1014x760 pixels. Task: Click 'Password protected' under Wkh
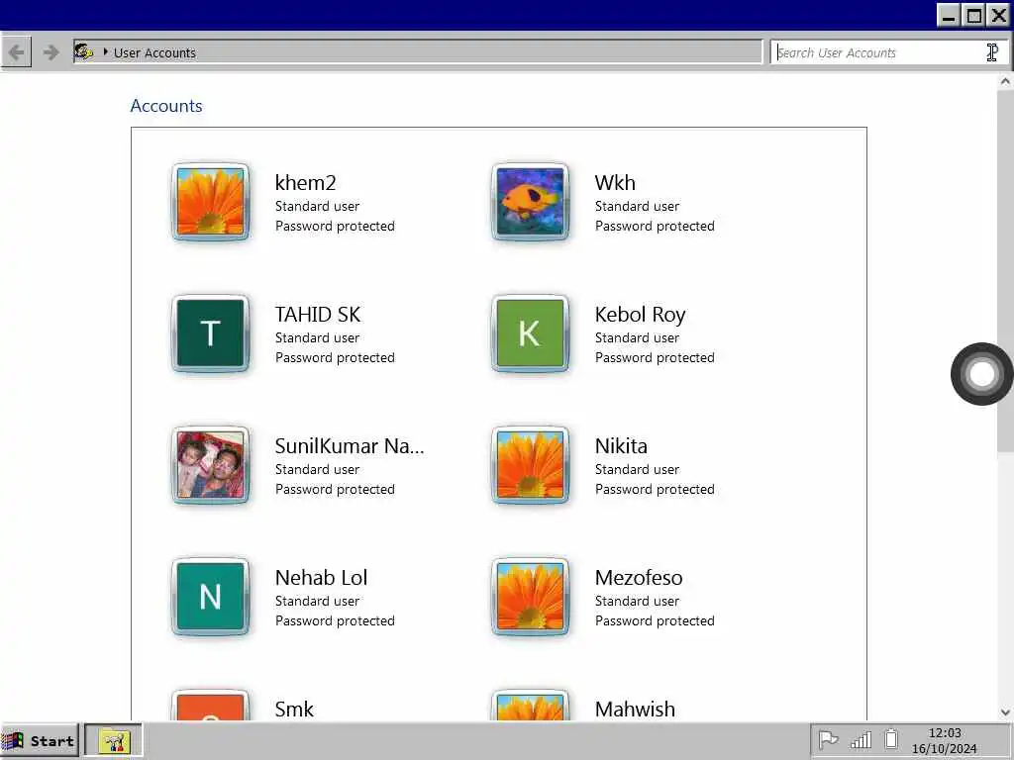pos(655,227)
